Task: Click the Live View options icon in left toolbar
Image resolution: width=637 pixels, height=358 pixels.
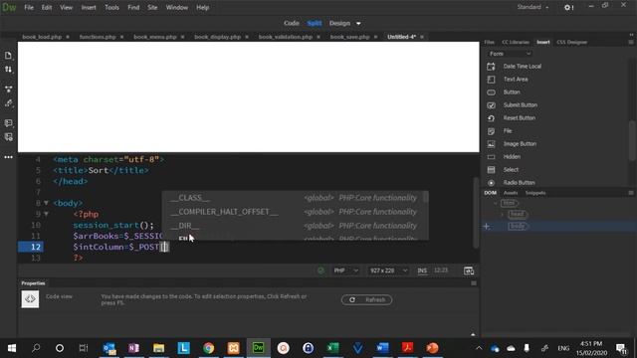Action: pyautogui.click(x=8, y=89)
